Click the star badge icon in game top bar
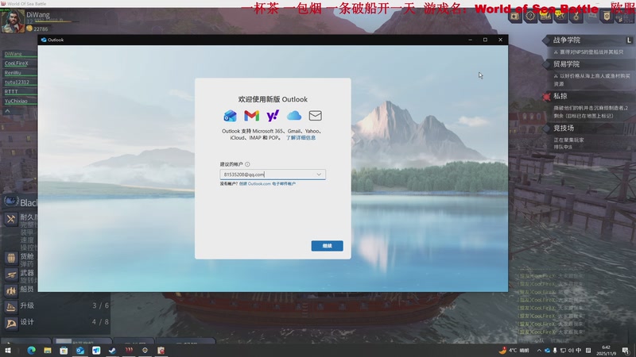Viewport: 636px width, 357px height. [515, 16]
